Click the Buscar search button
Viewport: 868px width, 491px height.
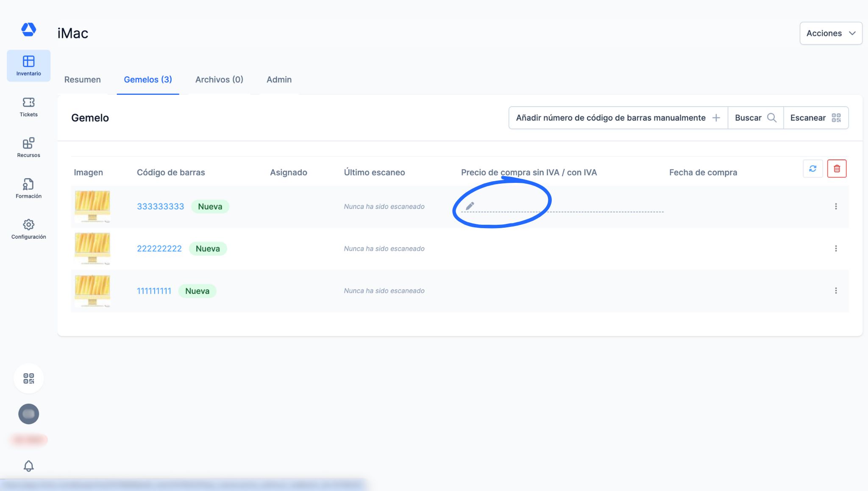pos(755,118)
